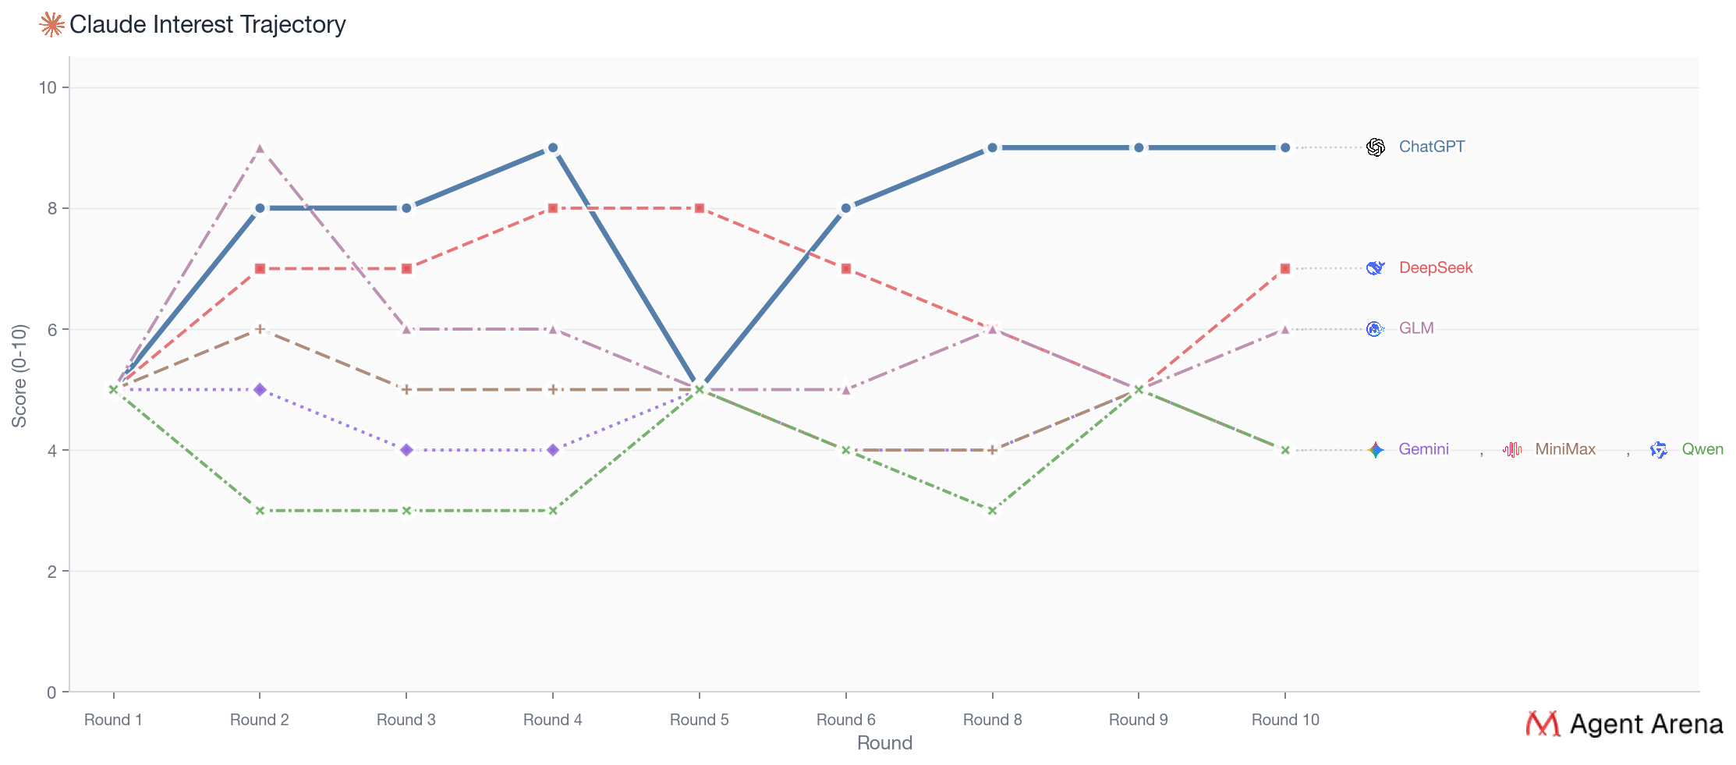Click DeepSeek's square marker at Round 5
1736x765 pixels.
click(x=700, y=208)
